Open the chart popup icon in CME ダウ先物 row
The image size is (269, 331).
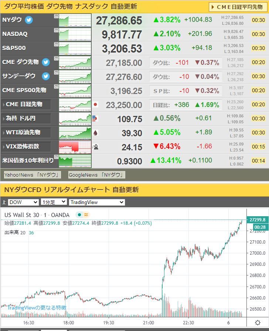point(56,58)
